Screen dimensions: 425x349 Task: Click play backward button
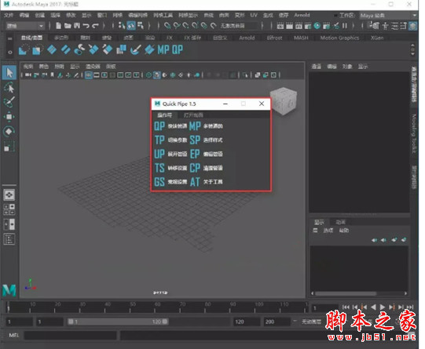tap(373, 307)
